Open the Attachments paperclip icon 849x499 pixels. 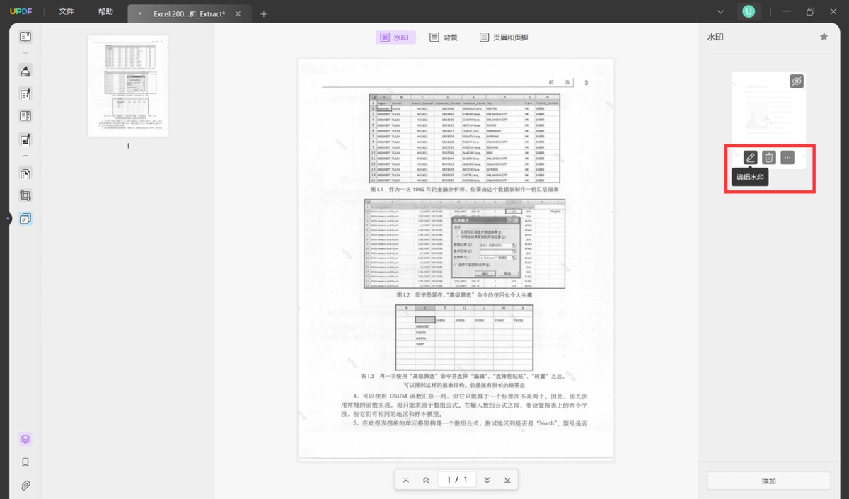25,486
